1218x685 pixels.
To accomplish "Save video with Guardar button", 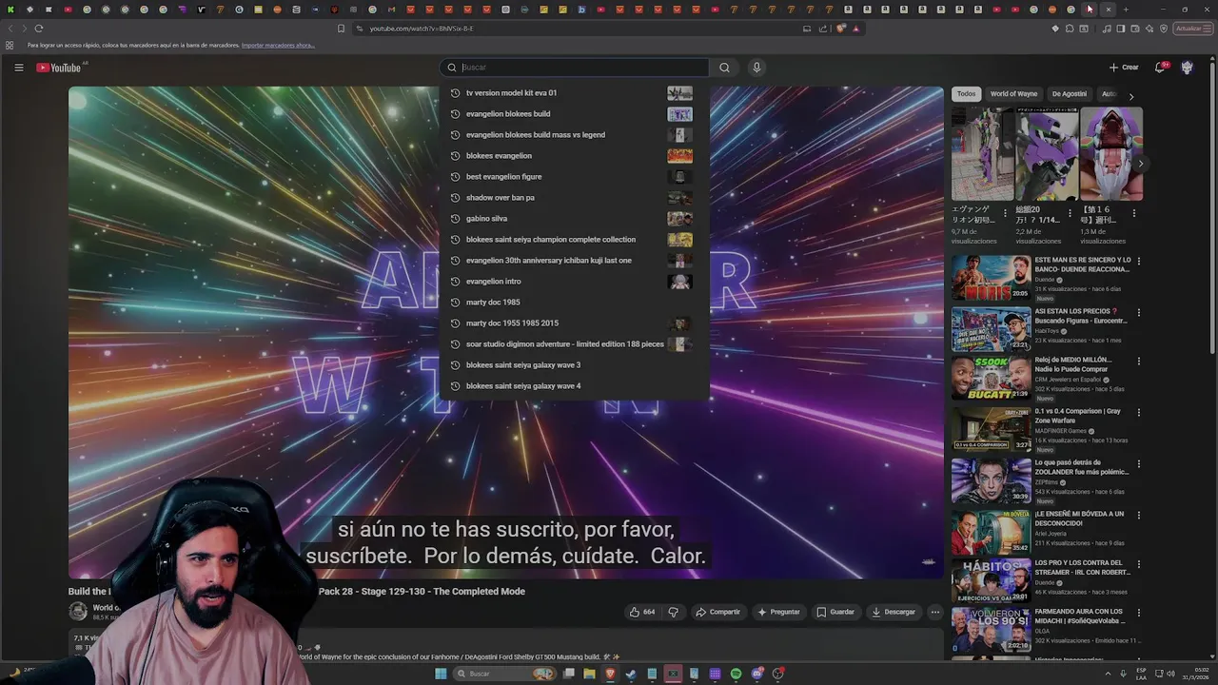I will [x=835, y=612].
